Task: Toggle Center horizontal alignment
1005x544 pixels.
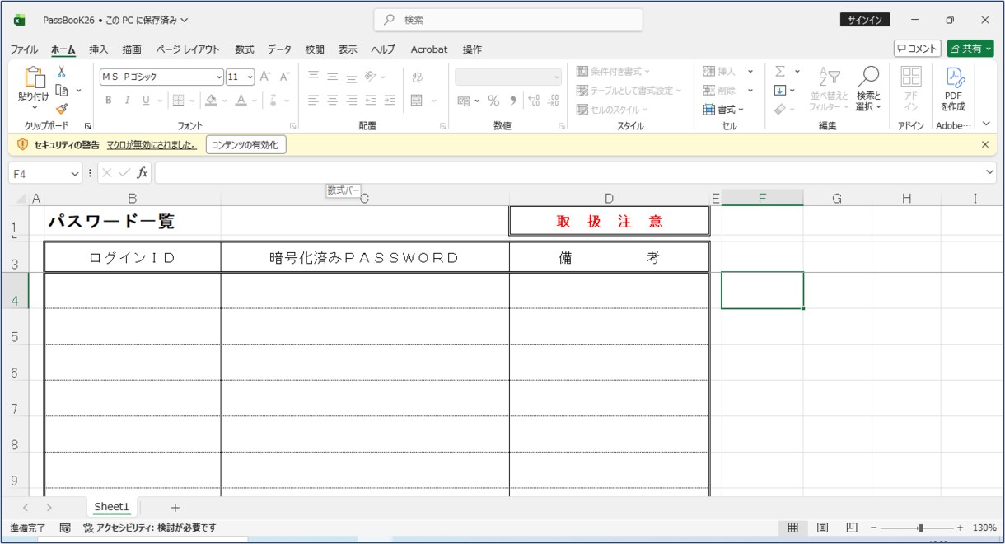Action: [332, 101]
